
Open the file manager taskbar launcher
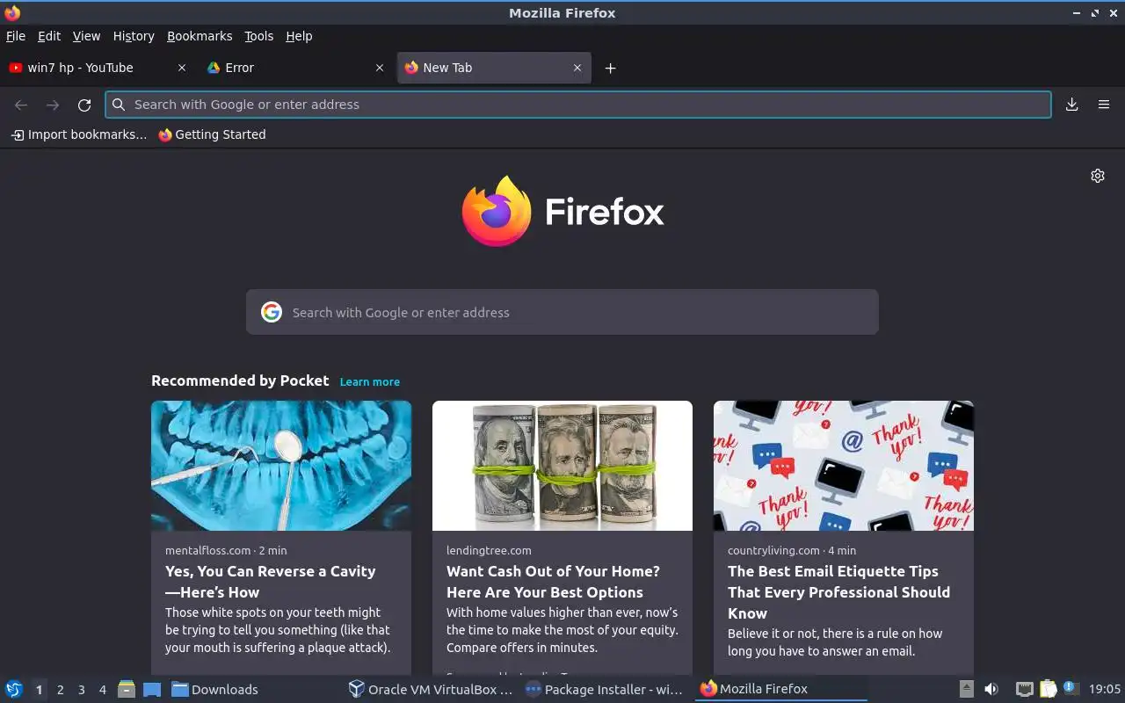127,689
